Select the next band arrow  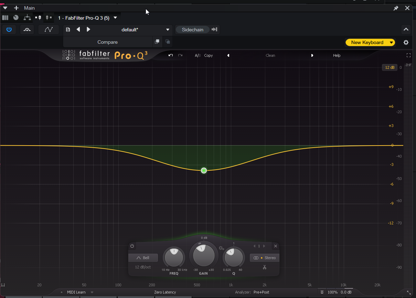(264, 246)
